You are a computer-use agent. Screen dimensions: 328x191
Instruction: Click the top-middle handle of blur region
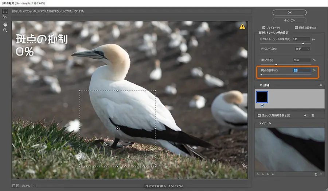[x=118, y=91]
